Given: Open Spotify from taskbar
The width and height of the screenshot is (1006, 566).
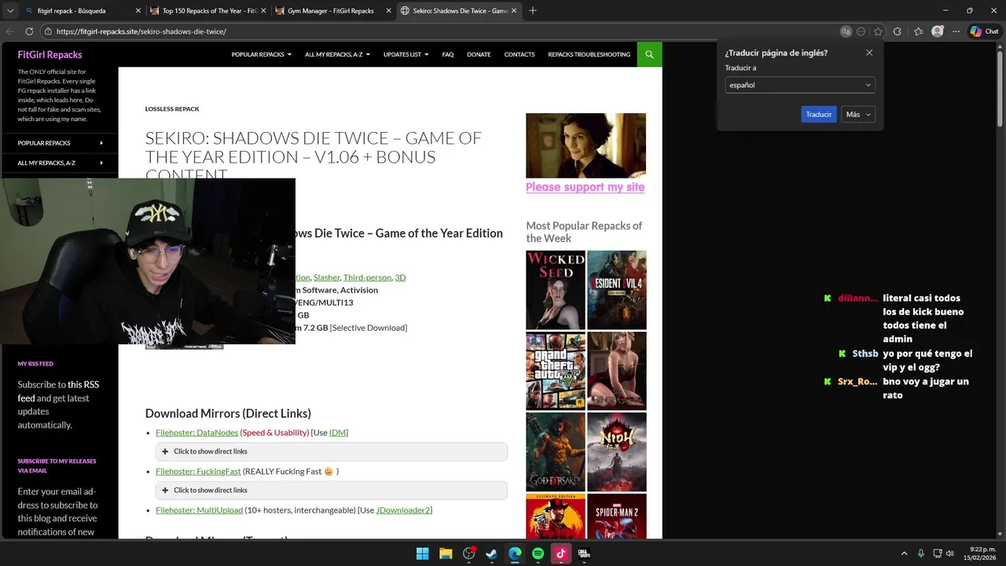Looking at the screenshot, I should [x=538, y=553].
